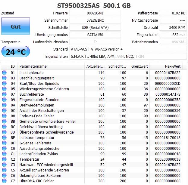Select the Firmware field 0002BSM1
The image size is (188, 185).
click(95, 13)
